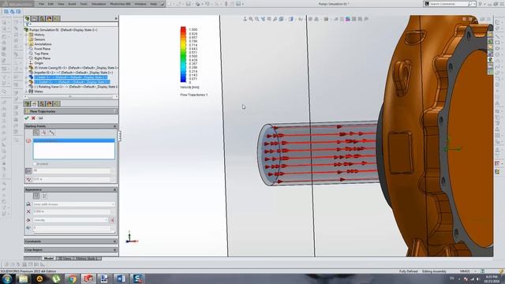Select third Starting Points pattern icon
Screen dimensions: 505x284
tap(51, 133)
